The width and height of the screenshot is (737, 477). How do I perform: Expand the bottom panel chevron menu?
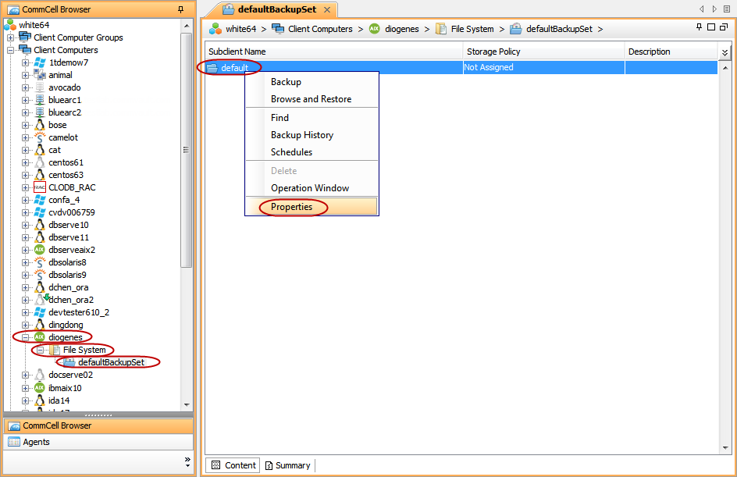187,462
